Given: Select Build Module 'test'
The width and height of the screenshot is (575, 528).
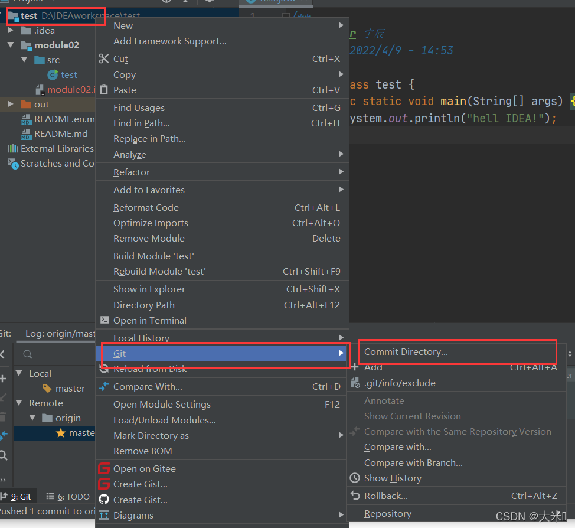Looking at the screenshot, I should coord(222,256).
